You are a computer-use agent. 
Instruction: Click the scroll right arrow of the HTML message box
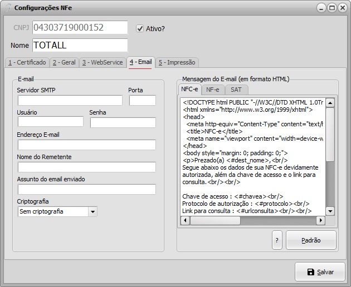point(321,220)
